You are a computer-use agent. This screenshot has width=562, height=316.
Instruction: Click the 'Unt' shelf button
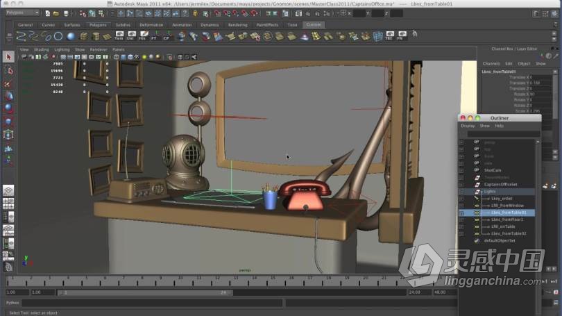click(x=131, y=36)
